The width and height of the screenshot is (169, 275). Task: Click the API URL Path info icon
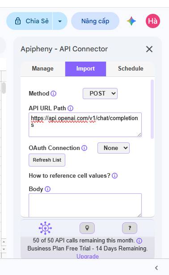[x=71, y=108]
